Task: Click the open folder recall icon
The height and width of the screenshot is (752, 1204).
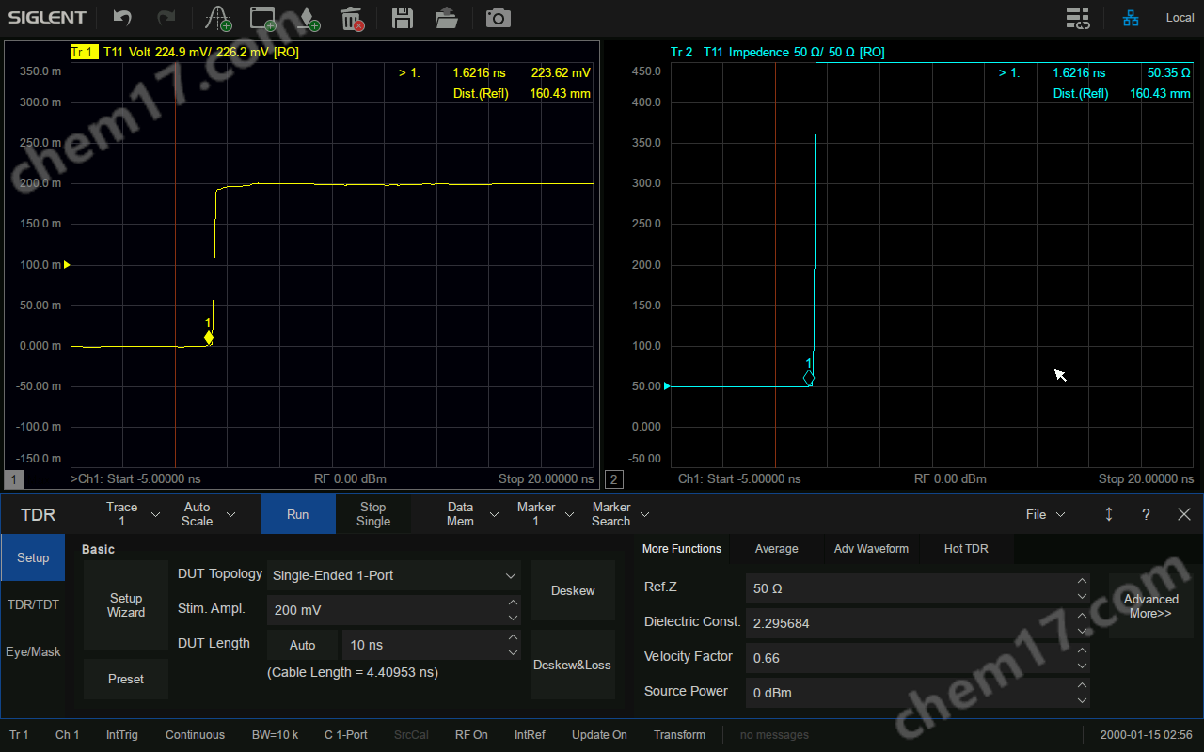Action: (x=447, y=18)
